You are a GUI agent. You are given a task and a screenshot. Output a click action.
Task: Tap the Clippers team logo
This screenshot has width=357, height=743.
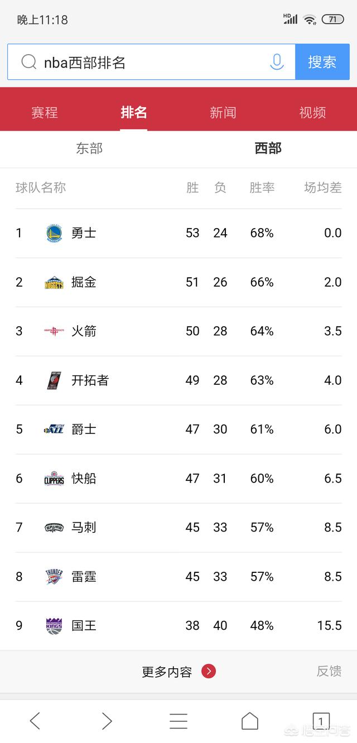[x=54, y=479]
